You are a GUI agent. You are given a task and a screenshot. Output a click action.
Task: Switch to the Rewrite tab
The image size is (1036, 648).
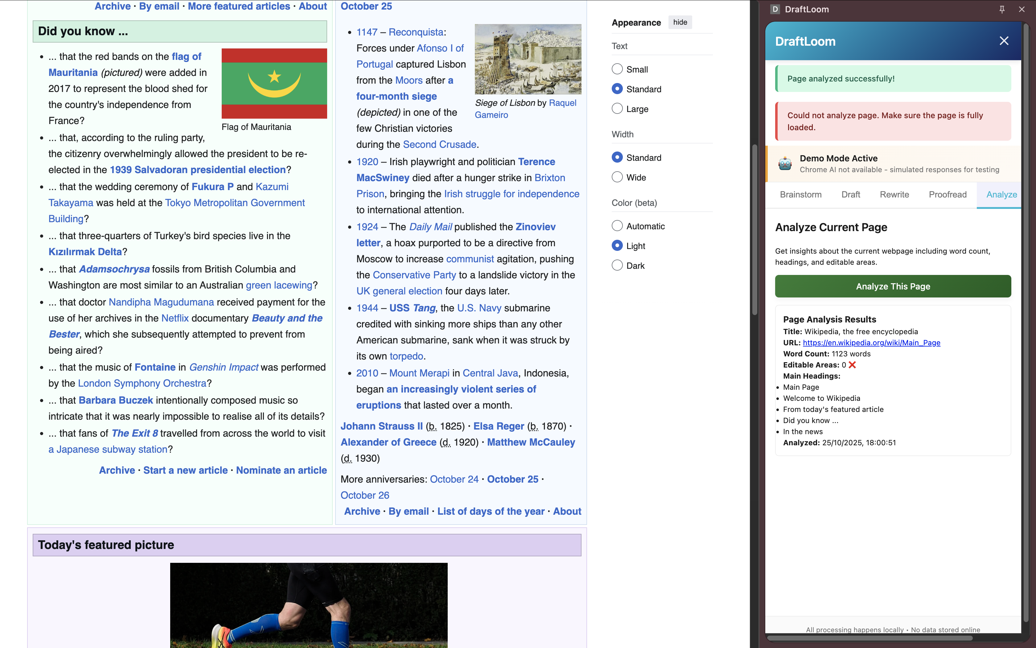click(894, 195)
